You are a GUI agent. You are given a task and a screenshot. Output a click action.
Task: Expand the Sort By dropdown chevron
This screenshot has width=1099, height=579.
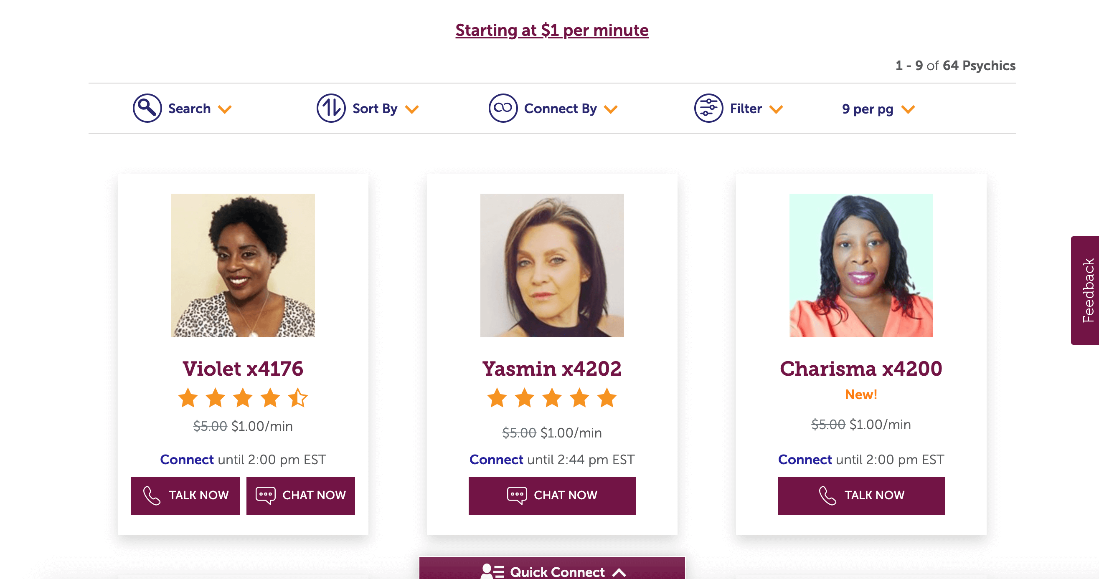coord(412,109)
